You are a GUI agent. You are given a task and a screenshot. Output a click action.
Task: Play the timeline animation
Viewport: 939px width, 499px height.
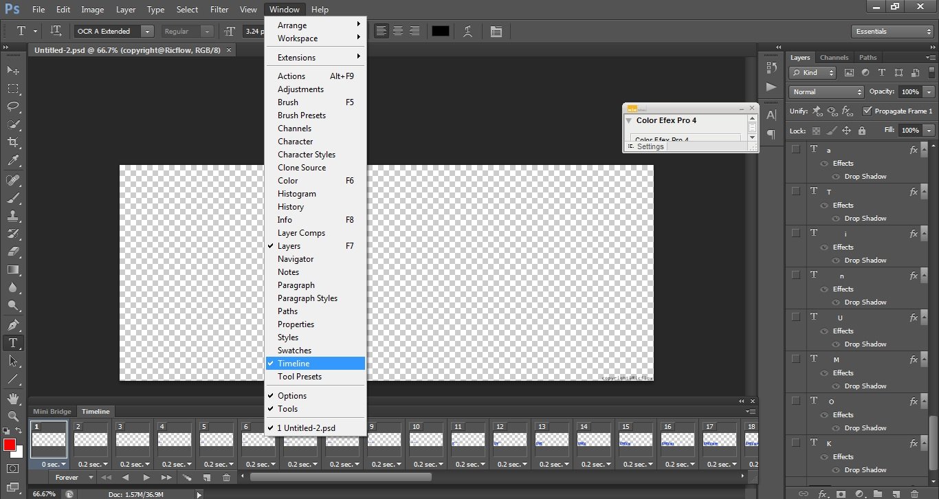[x=146, y=478]
